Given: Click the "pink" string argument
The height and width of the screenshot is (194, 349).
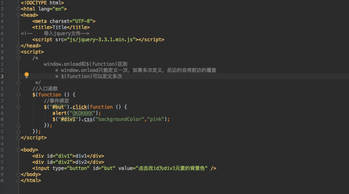Looking at the screenshot, I should pos(156,119).
